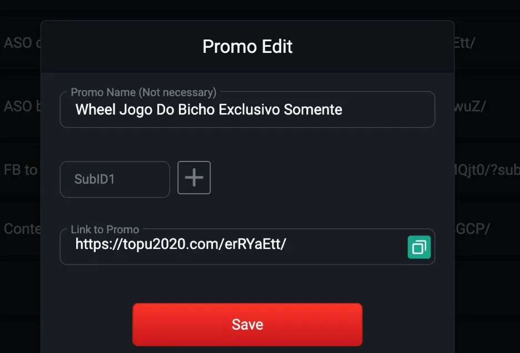Click the SubID1 input field

(x=115, y=179)
